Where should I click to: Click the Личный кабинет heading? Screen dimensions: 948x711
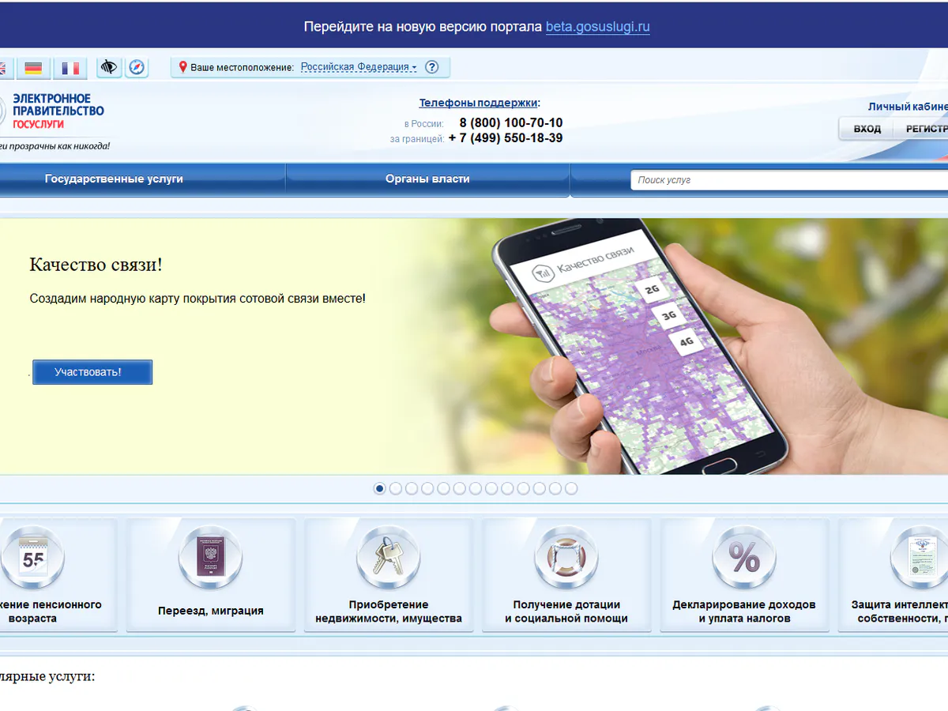click(x=908, y=107)
